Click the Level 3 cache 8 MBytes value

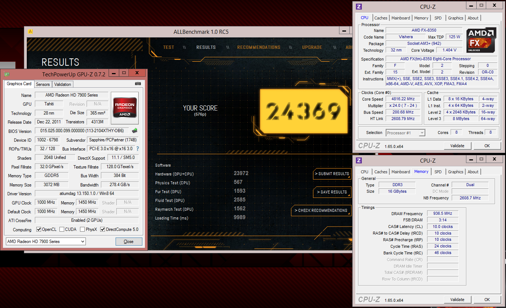click(x=461, y=119)
